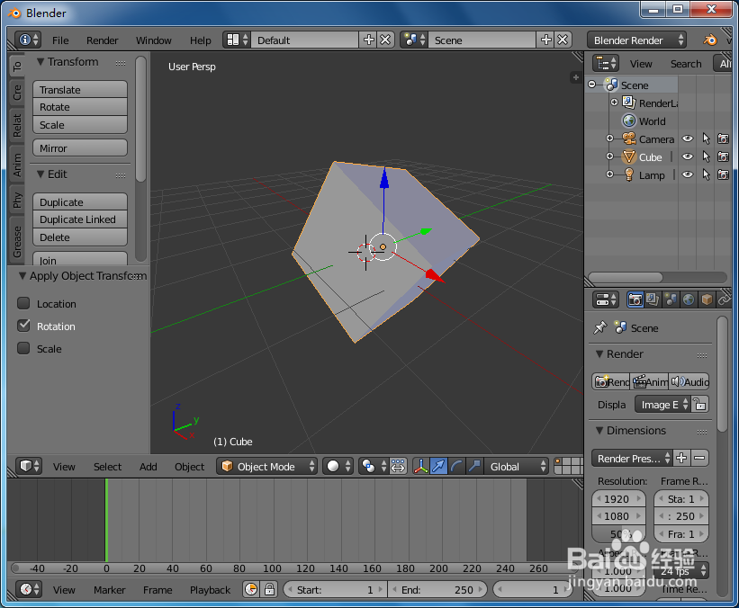The width and height of the screenshot is (739, 608).
Task: Open the Blender Render engine dropdown
Action: tap(636, 40)
